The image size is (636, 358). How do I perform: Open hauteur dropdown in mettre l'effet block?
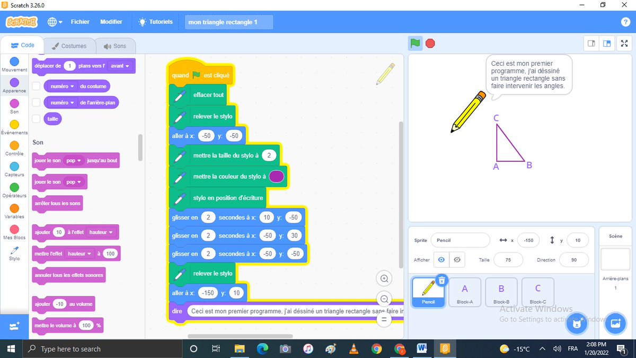coord(78,254)
